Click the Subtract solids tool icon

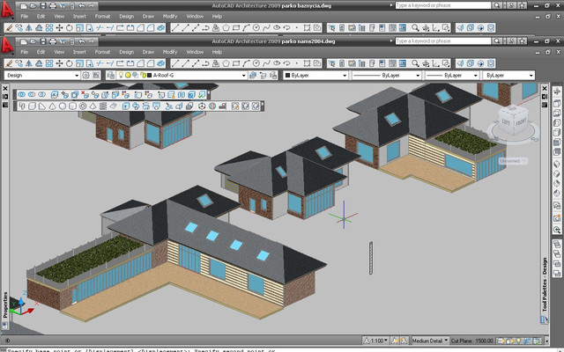tap(32, 94)
